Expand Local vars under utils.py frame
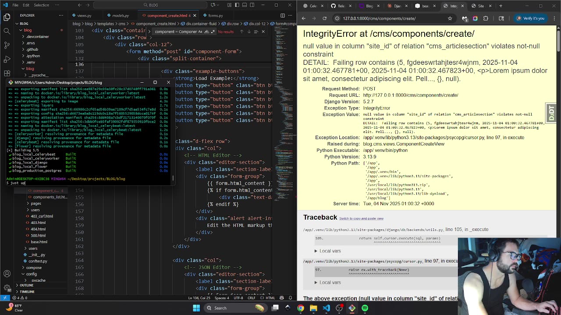Screen dimensions: 561x315 [327, 251]
